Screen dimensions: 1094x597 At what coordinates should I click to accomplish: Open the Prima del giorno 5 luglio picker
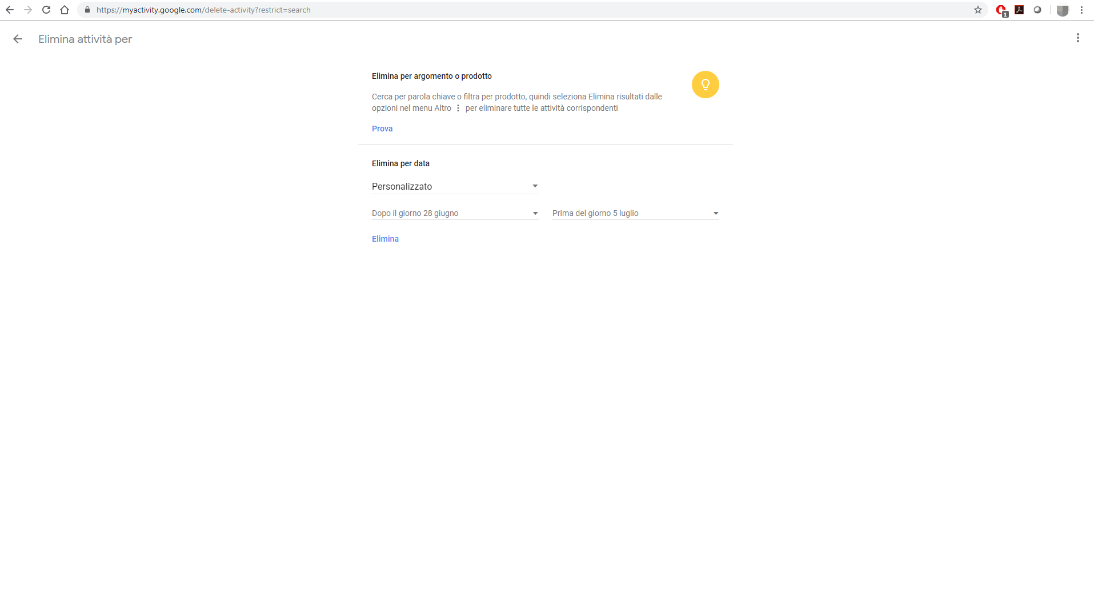636,213
